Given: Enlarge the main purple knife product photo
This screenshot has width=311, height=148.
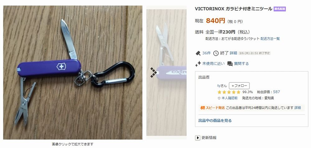Looking at the screenshot, I should [x=73, y=72].
